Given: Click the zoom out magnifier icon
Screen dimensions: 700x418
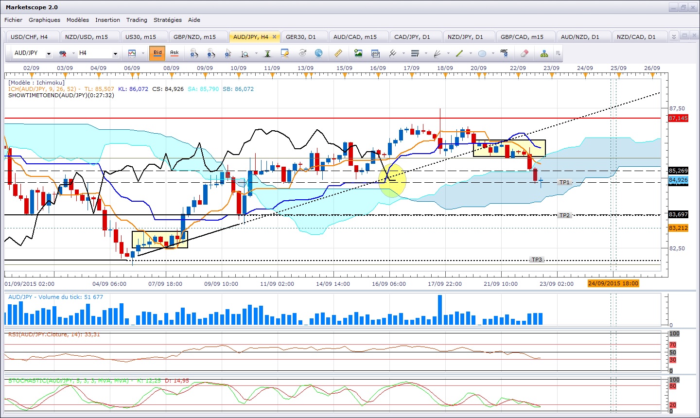Looking at the screenshot, I should (x=210, y=53).
